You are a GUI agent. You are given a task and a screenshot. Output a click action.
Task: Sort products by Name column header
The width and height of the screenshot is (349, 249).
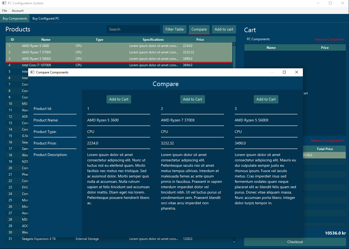click(x=46, y=40)
